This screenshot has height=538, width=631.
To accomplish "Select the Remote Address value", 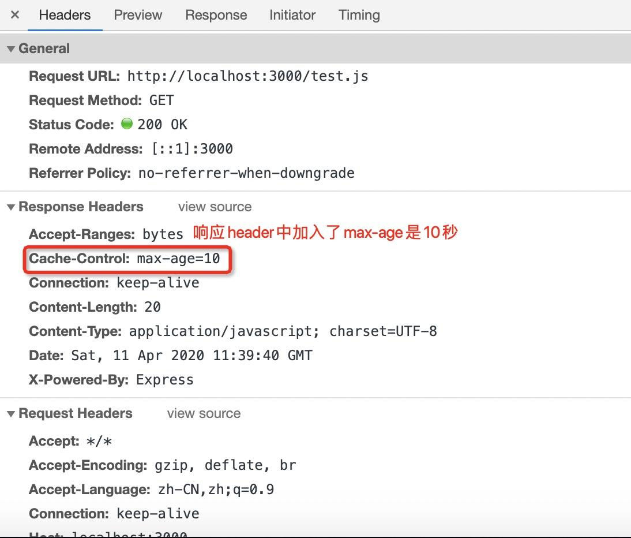I will [x=193, y=149].
